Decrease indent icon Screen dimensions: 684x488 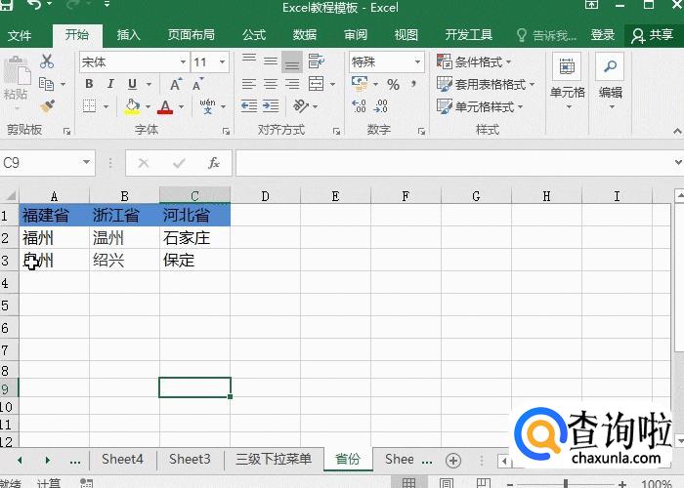[249, 105]
